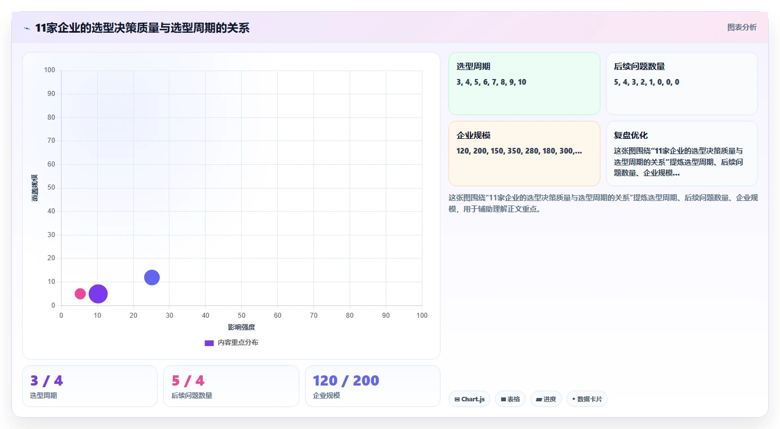Click the y-axis tick label 100
The width and height of the screenshot is (780, 429).
50,70
